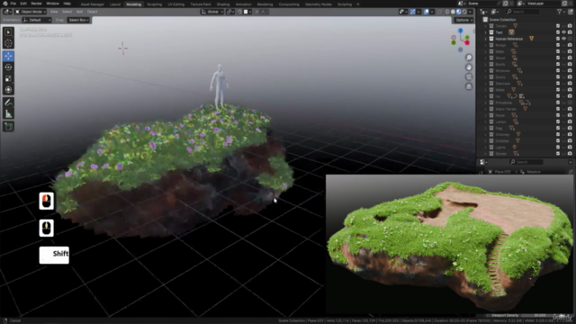Screen dimensions: 576x324
Task: Select wireframe viewport shading
Action: pyautogui.click(x=447, y=12)
